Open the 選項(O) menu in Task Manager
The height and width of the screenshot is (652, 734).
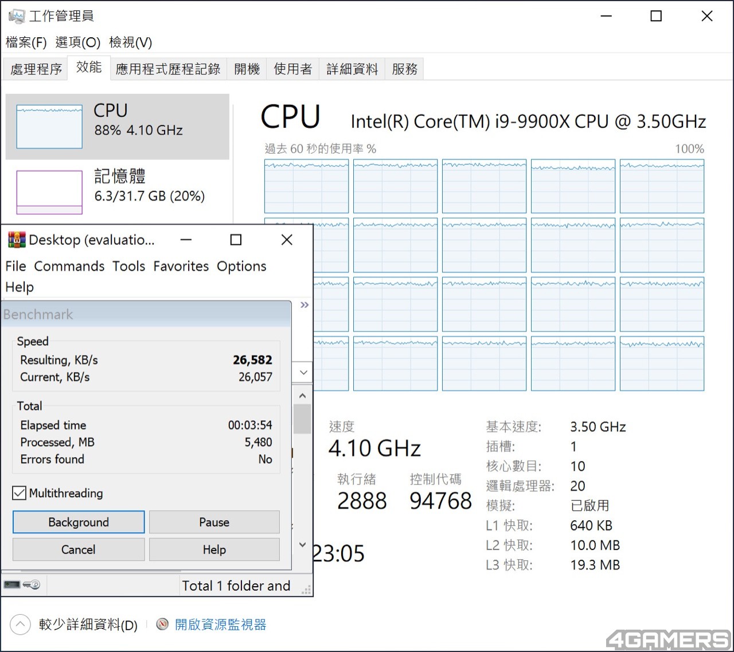78,42
